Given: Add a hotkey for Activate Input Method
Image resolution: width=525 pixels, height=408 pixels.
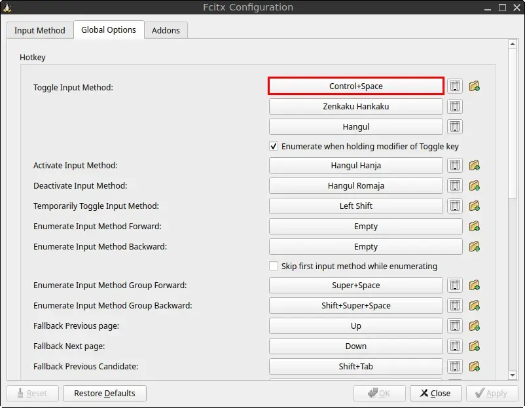Looking at the screenshot, I should click(x=474, y=165).
